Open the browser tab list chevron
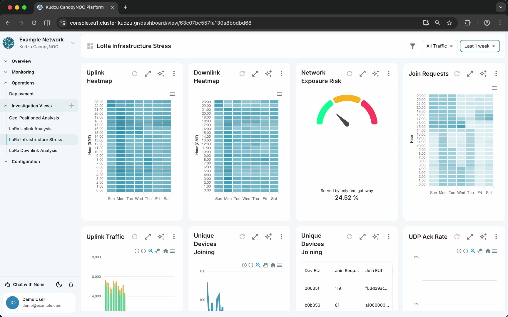Image resolution: width=508 pixels, height=317 pixels. tap(501, 7)
